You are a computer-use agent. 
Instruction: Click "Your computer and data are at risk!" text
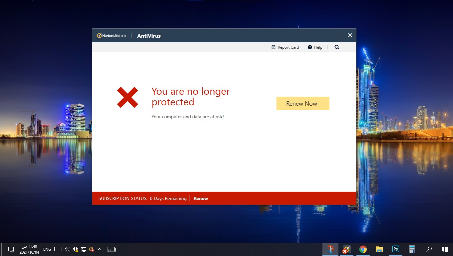coord(188,117)
